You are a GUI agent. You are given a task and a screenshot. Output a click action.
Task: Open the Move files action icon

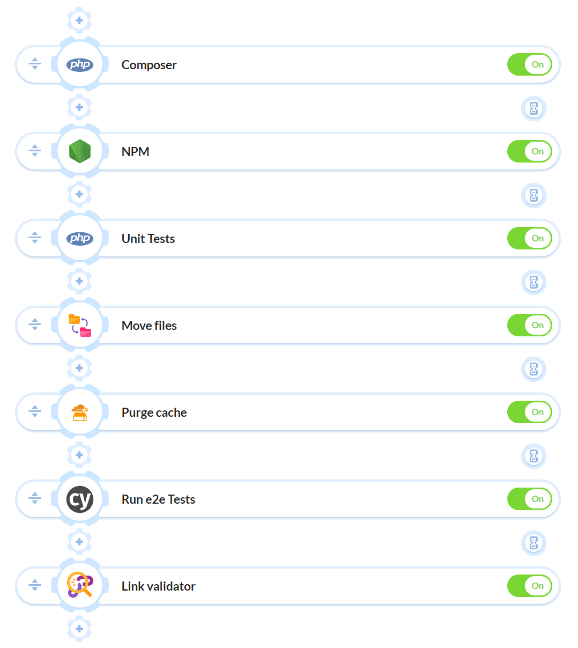tap(79, 325)
